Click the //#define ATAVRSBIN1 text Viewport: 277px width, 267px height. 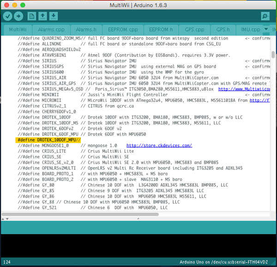click(x=42, y=55)
